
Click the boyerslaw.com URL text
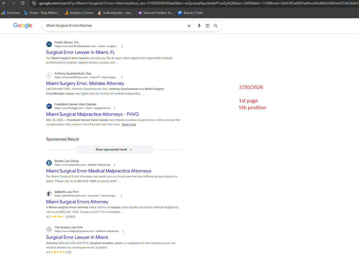click(x=82, y=165)
